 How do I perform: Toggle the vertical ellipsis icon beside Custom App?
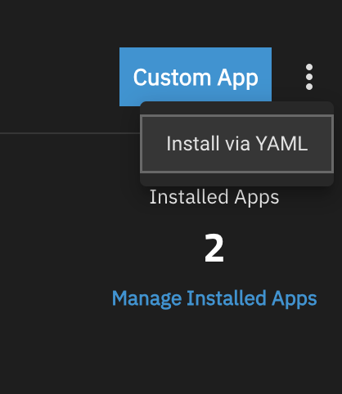pos(309,77)
